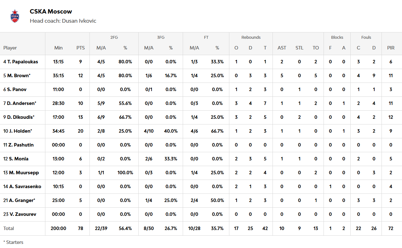The image size is (402, 248).
Task: Select the Blocks group header
Action: coord(337,37)
